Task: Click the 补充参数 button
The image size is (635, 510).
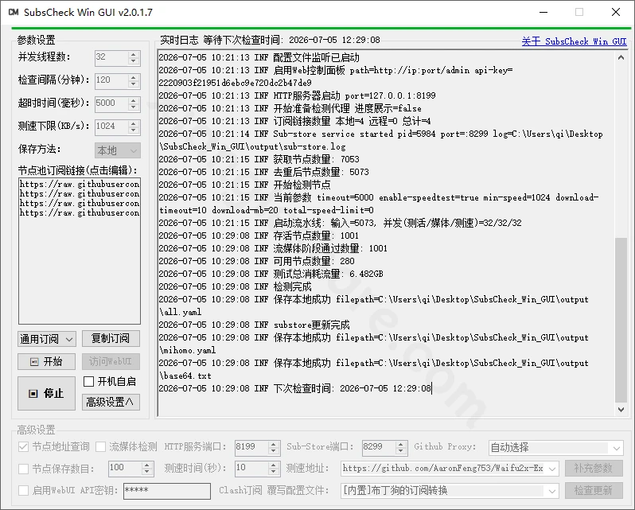Action: 594,469
